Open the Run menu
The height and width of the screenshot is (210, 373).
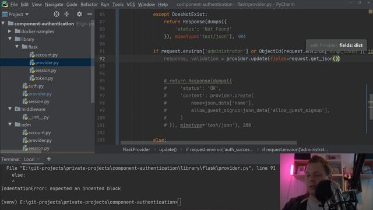pyautogui.click(x=105, y=4)
